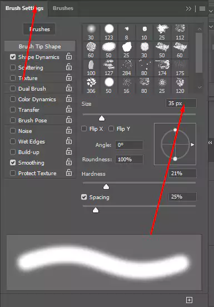Uncheck the Shape Dynamics checkbox
This screenshot has height=307, width=214.
(x=13, y=57)
